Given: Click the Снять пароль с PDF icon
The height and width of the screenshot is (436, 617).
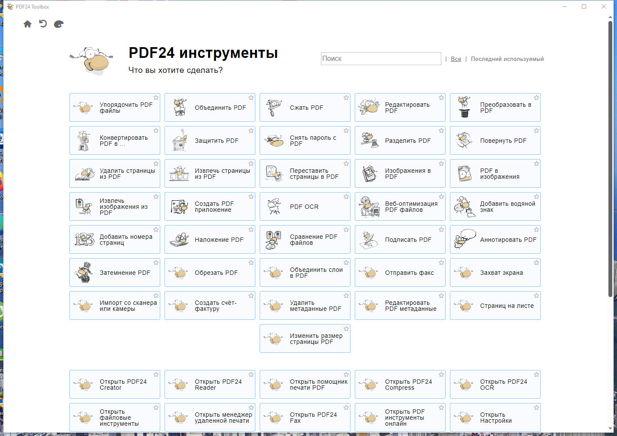Looking at the screenshot, I should tap(274, 140).
